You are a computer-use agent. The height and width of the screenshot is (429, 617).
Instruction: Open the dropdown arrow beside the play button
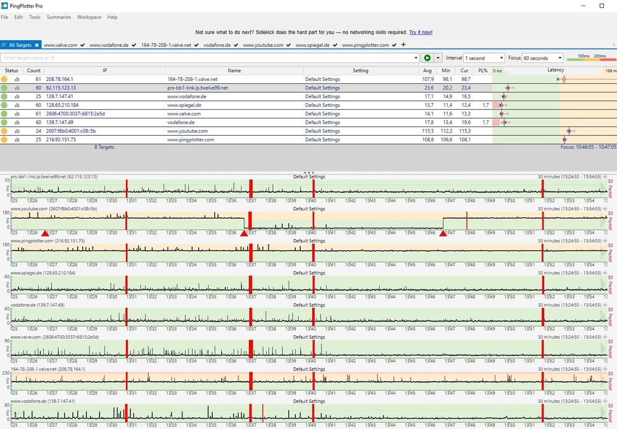(x=438, y=58)
